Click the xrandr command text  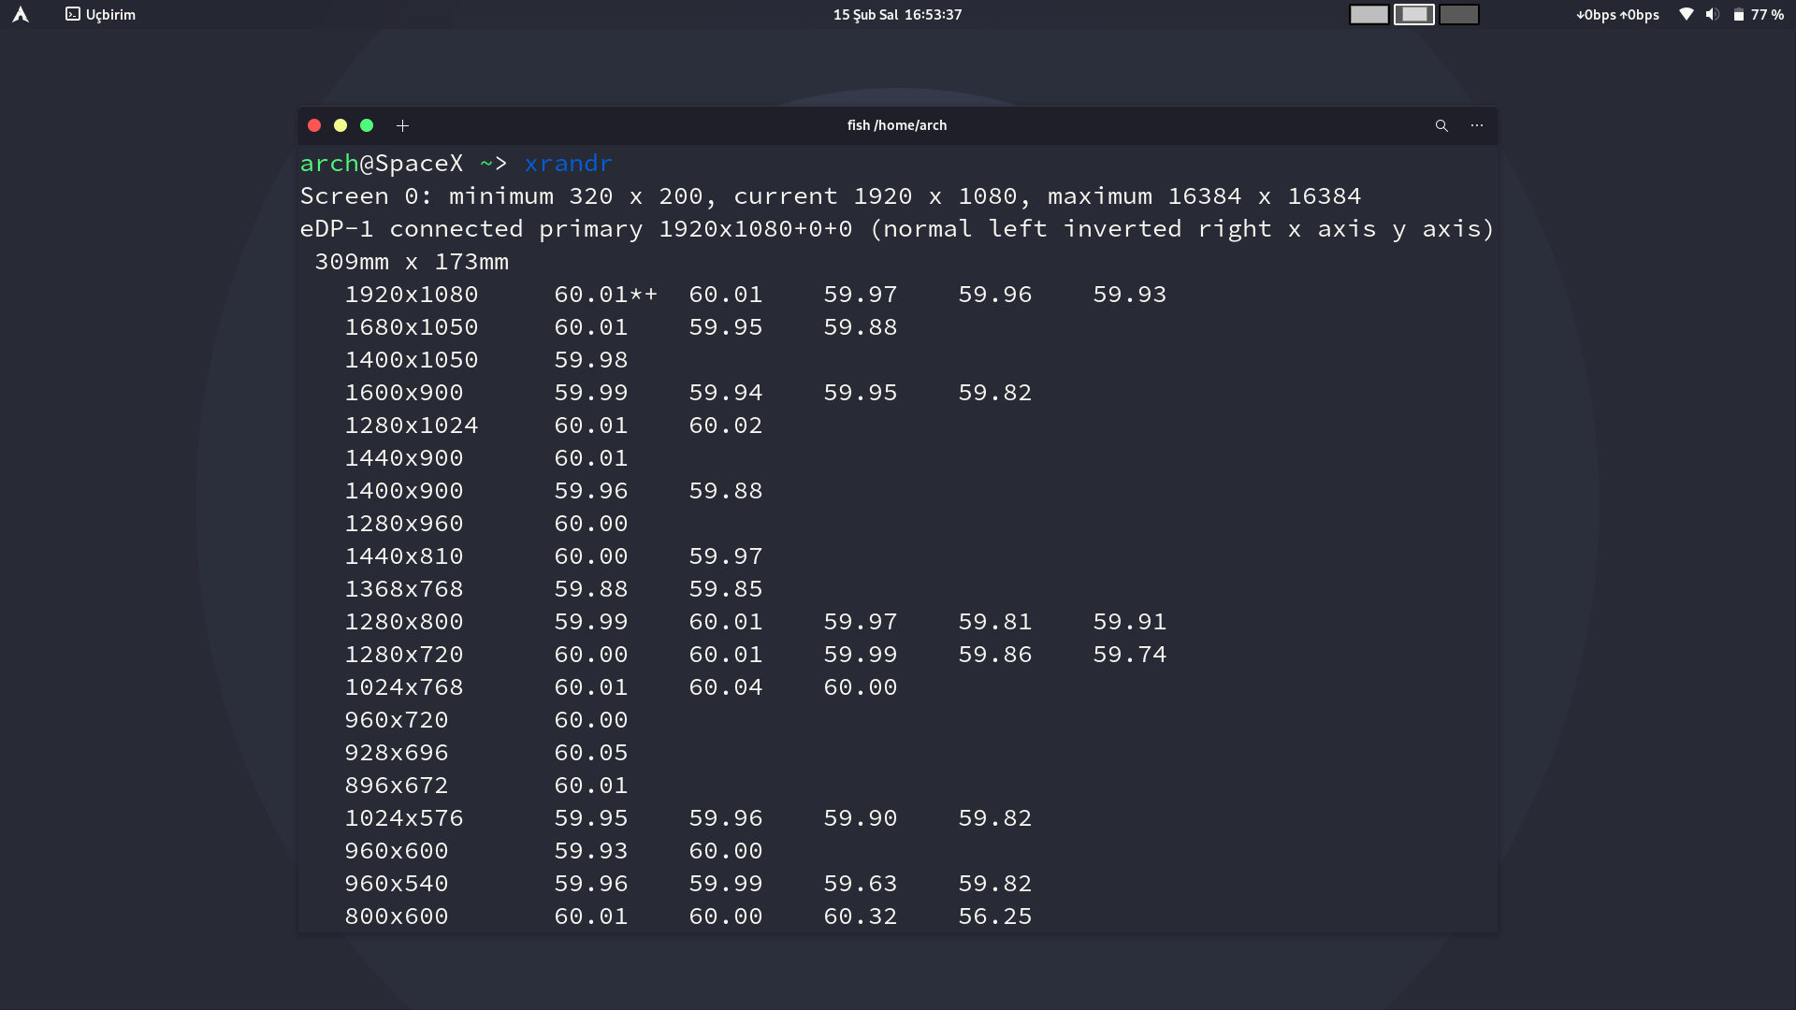click(568, 163)
